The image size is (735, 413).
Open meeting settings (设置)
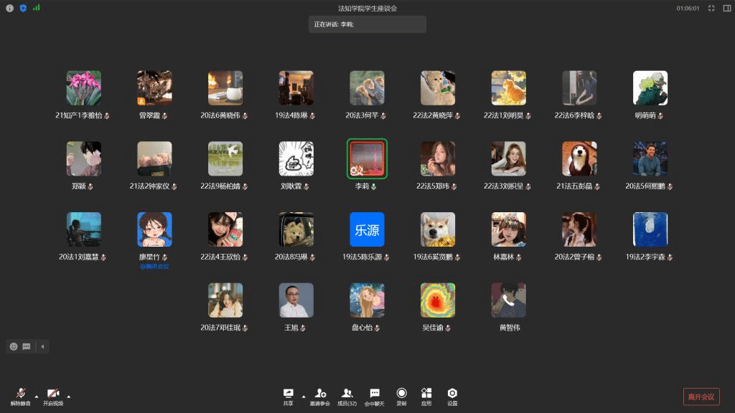pos(452,394)
